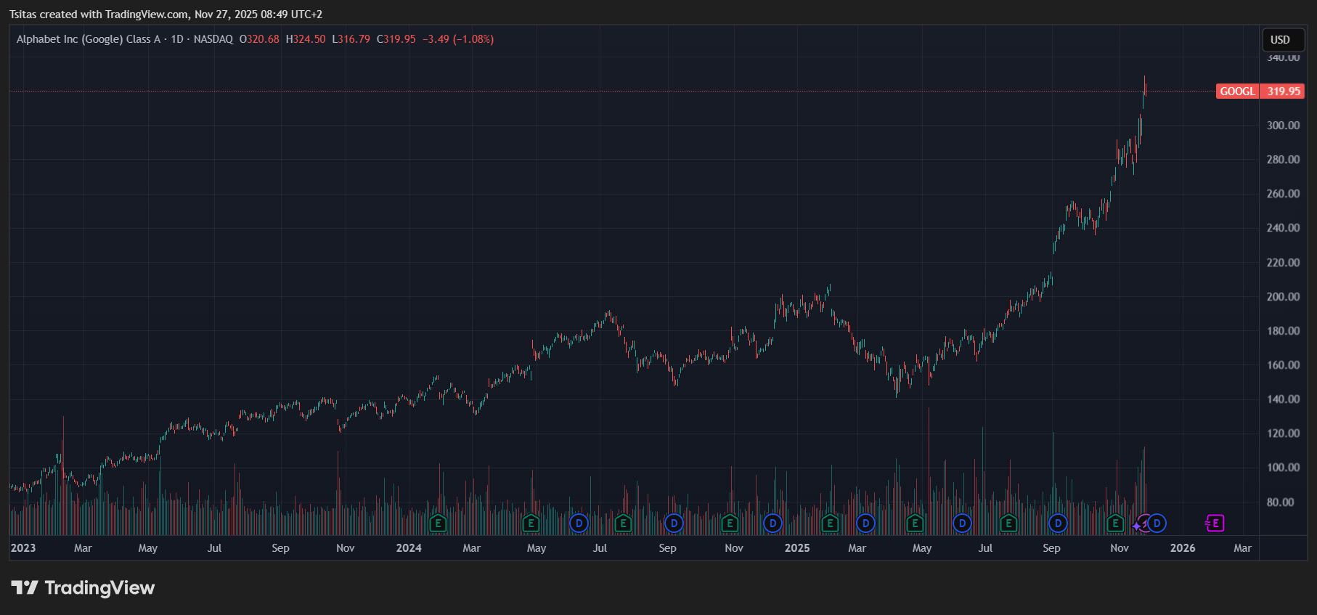Click the purple sparkle icon after November 2025
This screenshot has height=615, width=1317.
pos(1138,525)
